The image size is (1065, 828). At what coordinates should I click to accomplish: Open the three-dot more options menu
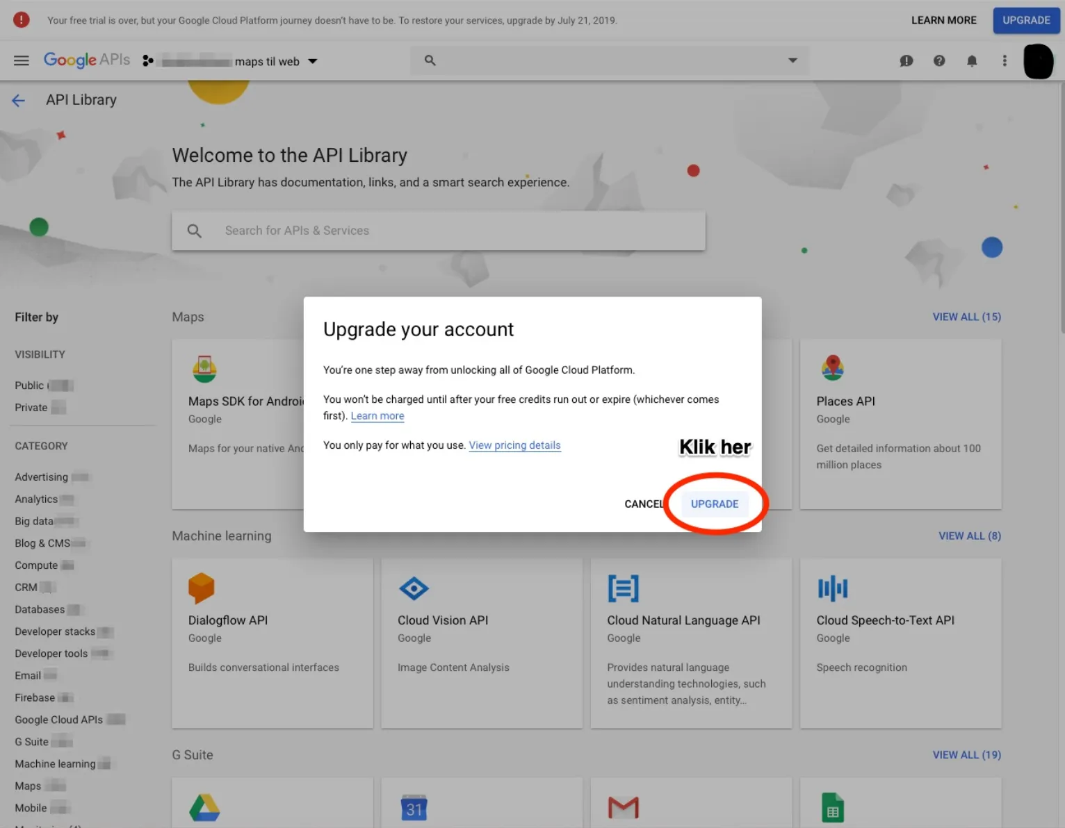point(1004,61)
